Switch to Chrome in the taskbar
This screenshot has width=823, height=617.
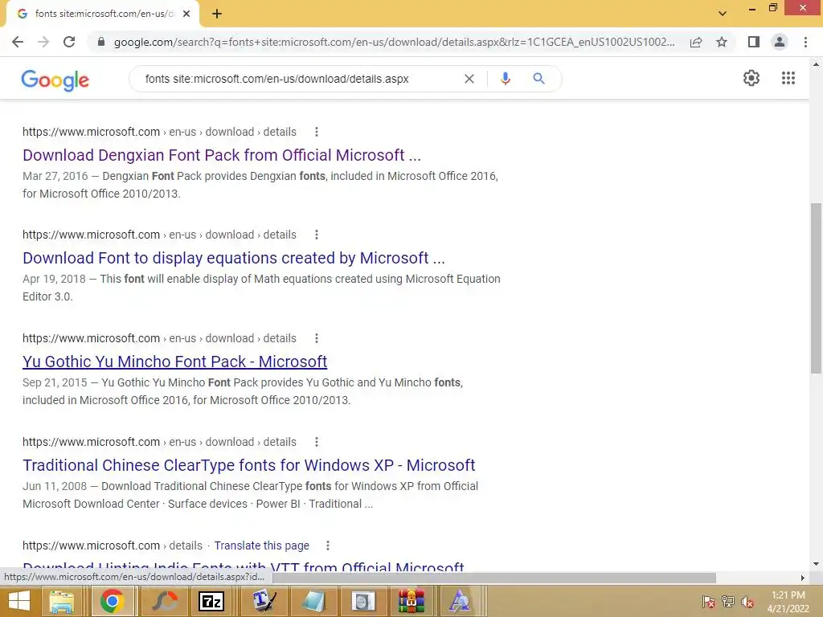pyautogui.click(x=112, y=602)
